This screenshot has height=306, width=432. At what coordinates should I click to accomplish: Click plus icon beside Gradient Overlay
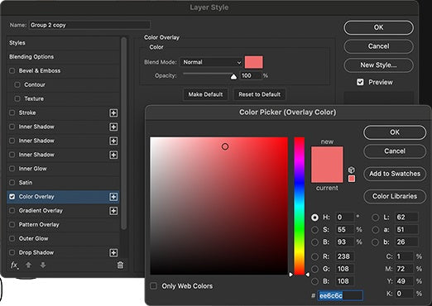(x=113, y=211)
